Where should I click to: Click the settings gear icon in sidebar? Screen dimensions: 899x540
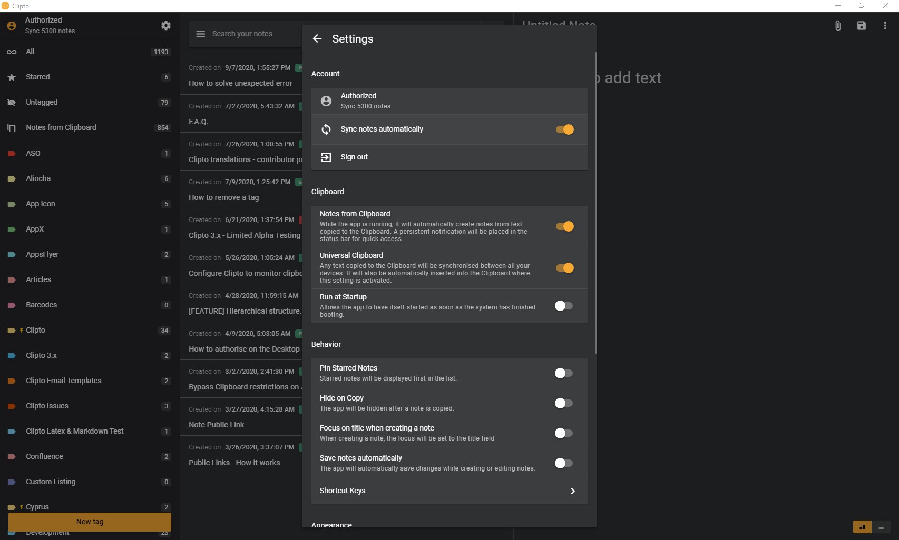tap(166, 25)
